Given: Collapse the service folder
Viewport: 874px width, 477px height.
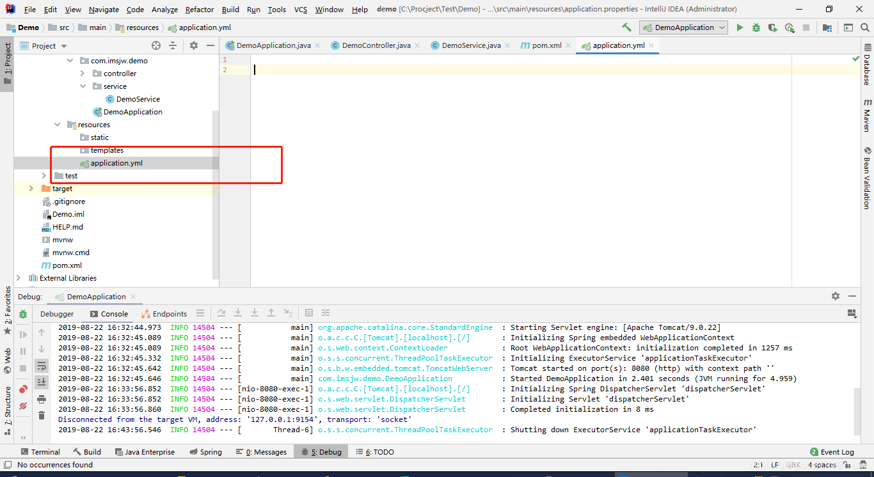Looking at the screenshot, I should click(x=83, y=86).
